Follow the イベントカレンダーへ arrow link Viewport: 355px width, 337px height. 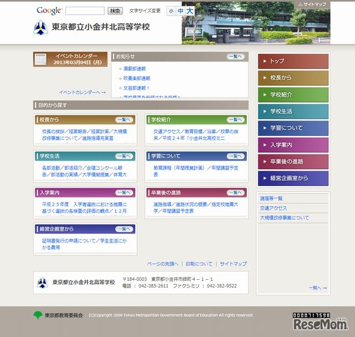click(x=83, y=92)
